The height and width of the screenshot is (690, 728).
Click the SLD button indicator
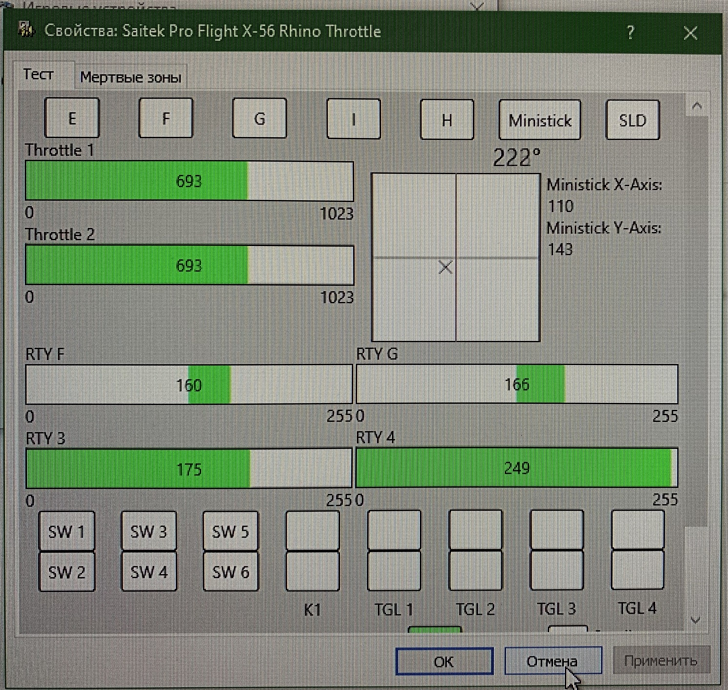coord(633,120)
